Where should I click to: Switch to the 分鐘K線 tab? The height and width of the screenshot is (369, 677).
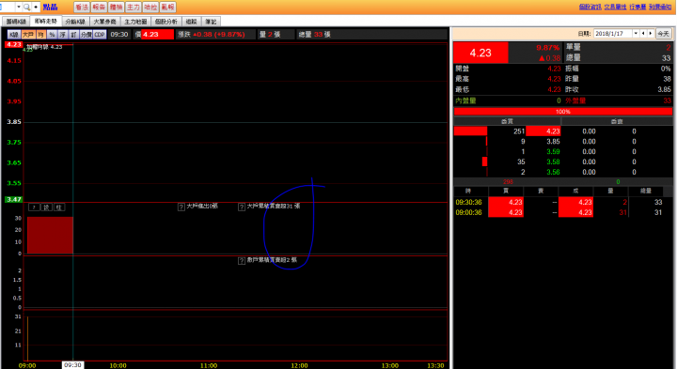pyautogui.click(x=75, y=21)
